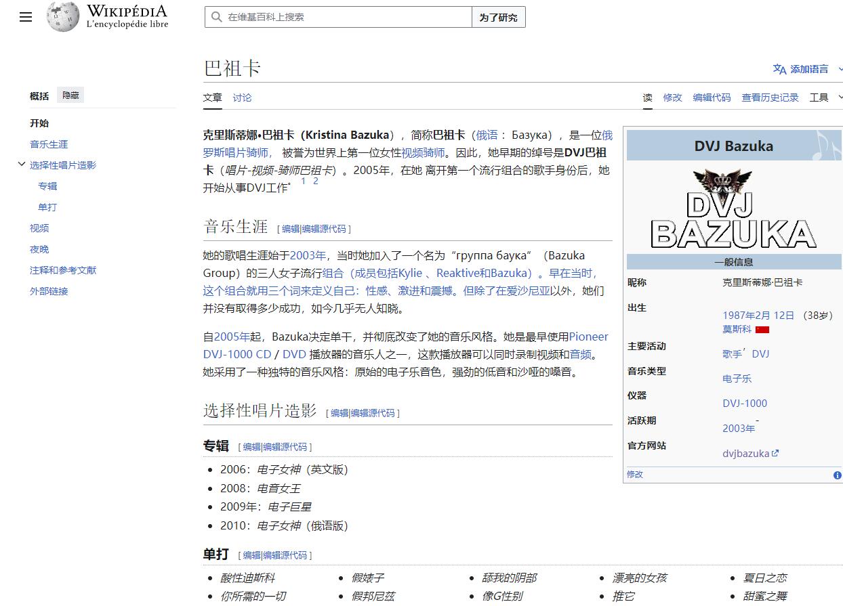Click the Wikipedia globe logo
This screenshot has width=843, height=606.
(x=63, y=17)
